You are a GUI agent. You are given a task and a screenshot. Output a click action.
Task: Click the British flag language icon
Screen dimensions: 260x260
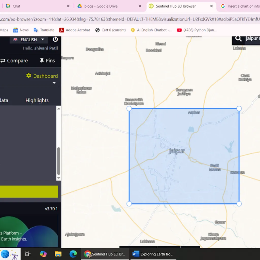(x=15, y=39)
